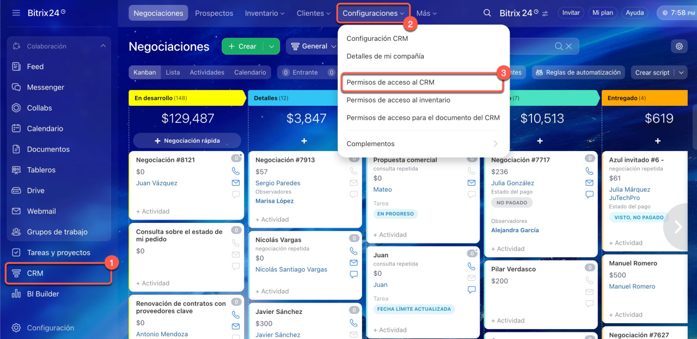Open the Inventario dropdown menu
This screenshot has width=697, height=339.
pos(265,13)
